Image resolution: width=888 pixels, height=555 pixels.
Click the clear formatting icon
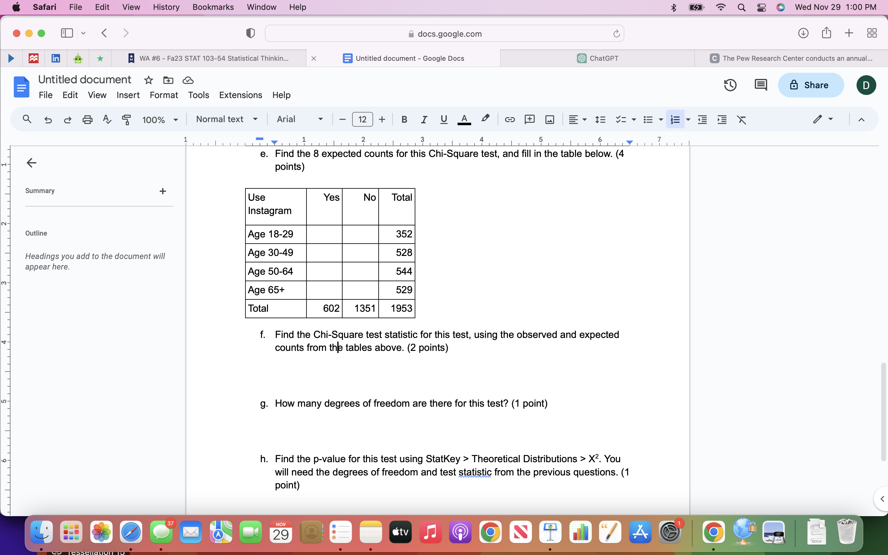pos(742,119)
